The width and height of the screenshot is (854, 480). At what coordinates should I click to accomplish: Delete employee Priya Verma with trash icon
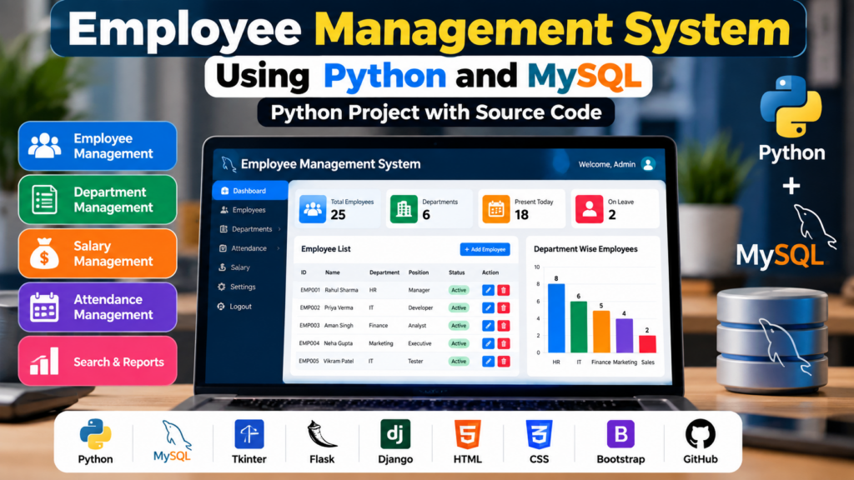pos(503,308)
